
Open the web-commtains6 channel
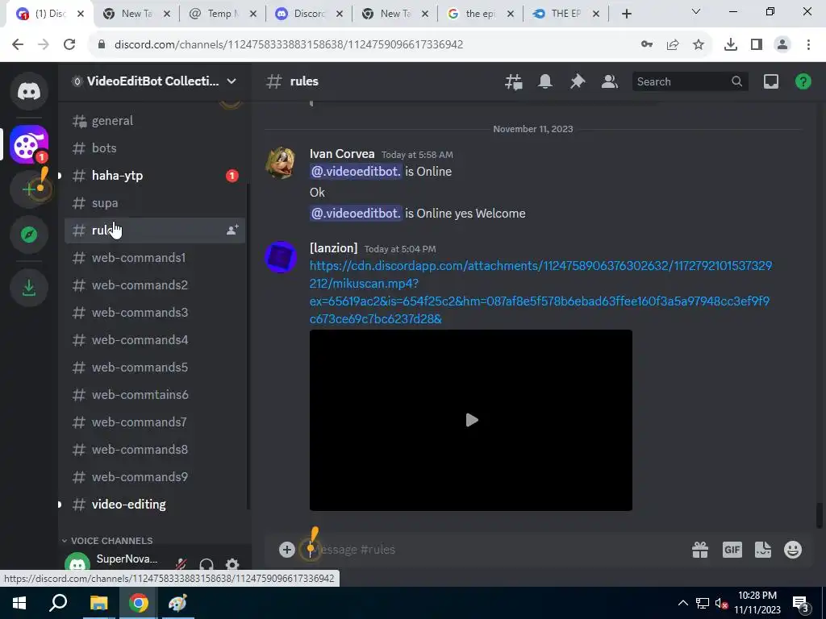tap(155, 394)
